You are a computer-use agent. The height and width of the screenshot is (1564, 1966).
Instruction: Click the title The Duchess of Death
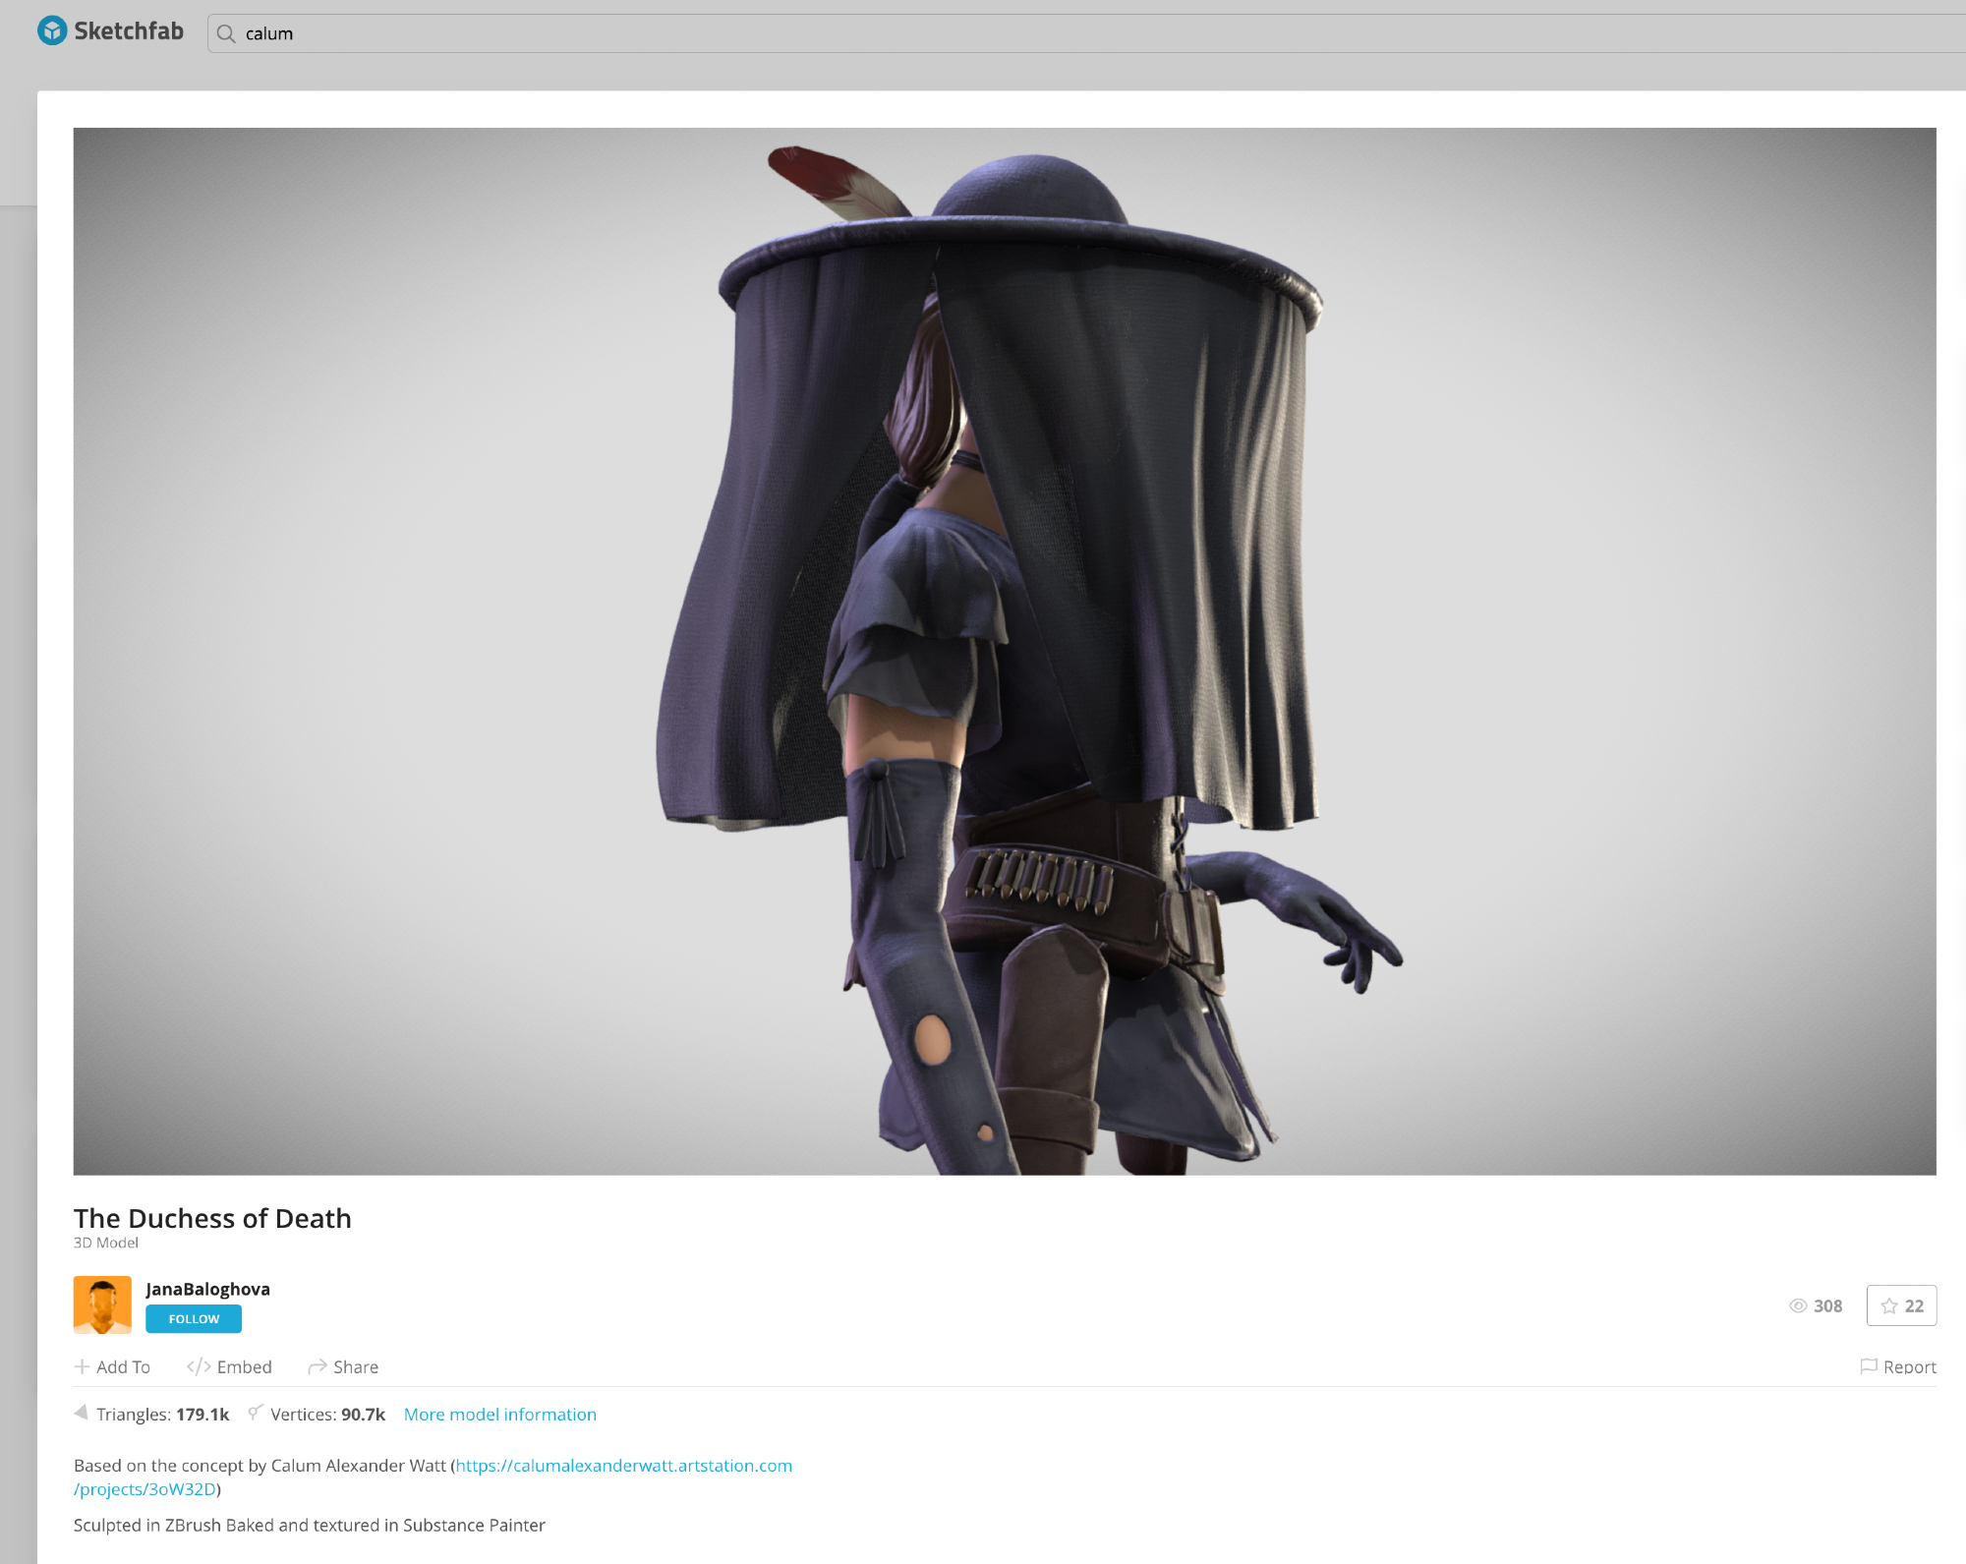pyautogui.click(x=212, y=1218)
